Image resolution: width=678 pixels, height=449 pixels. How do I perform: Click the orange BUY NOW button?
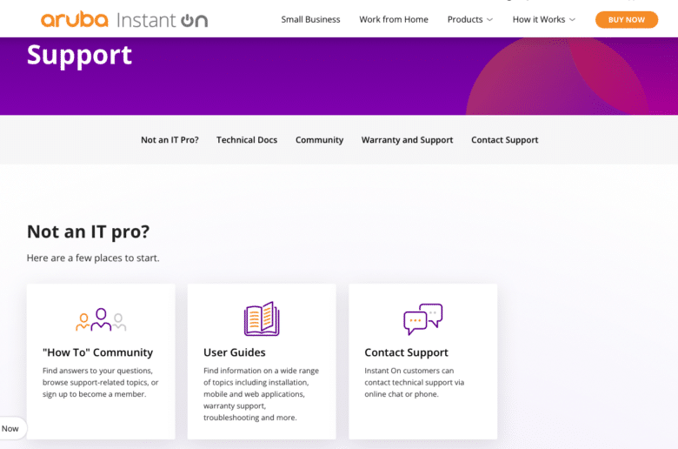[627, 20]
